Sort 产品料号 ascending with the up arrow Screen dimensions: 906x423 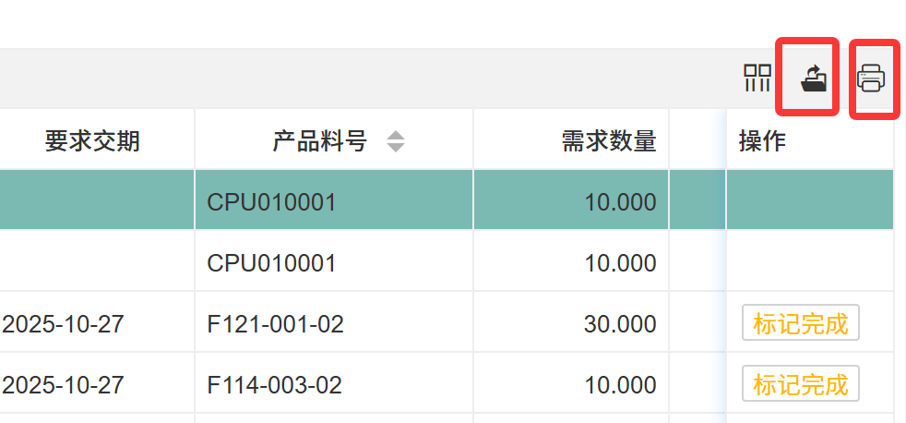pos(396,135)
